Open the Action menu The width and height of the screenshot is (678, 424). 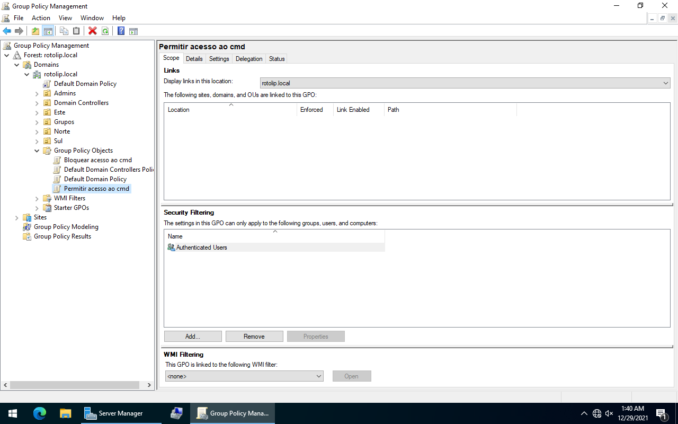click(x=41, y=18)
